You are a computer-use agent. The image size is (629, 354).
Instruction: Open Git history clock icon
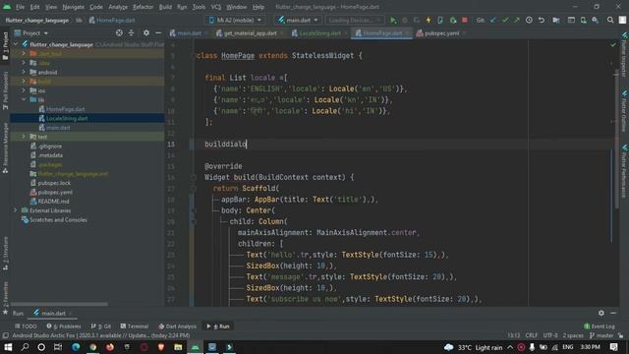(x=529, y=20)
